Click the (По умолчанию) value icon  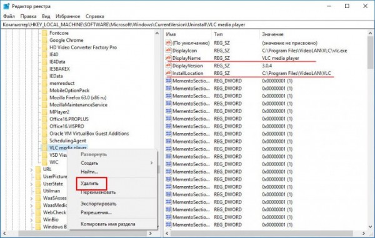[169, 42]
